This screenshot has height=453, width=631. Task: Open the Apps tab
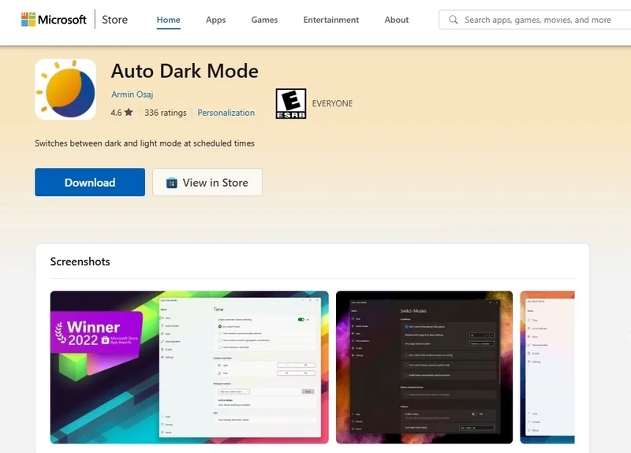pyautogui.click(x=215, y=20)
